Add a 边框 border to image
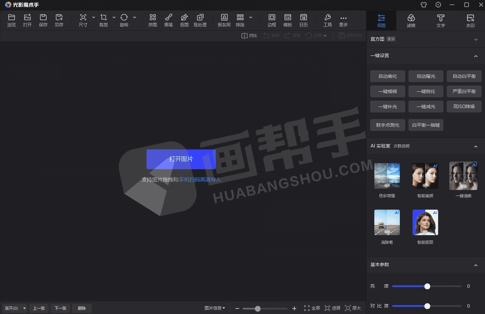The height and width of the screenshot is (314, 485). pos(272,20)
